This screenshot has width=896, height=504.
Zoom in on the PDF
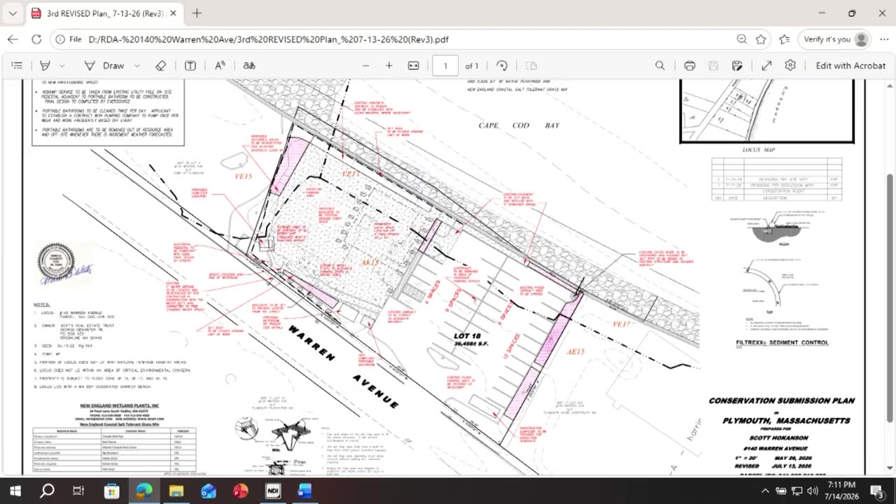[389, 66]
